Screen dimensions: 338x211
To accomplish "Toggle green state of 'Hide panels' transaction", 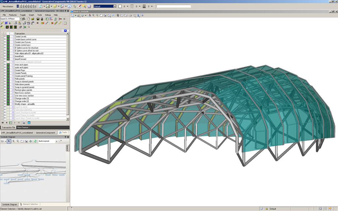I will pos(8,79).
